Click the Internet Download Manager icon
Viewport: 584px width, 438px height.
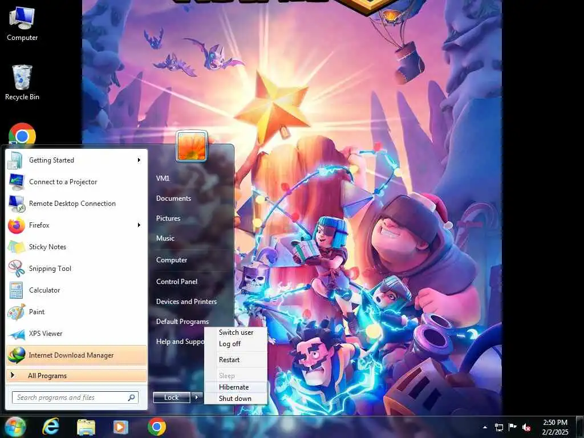tap(17, 355)
